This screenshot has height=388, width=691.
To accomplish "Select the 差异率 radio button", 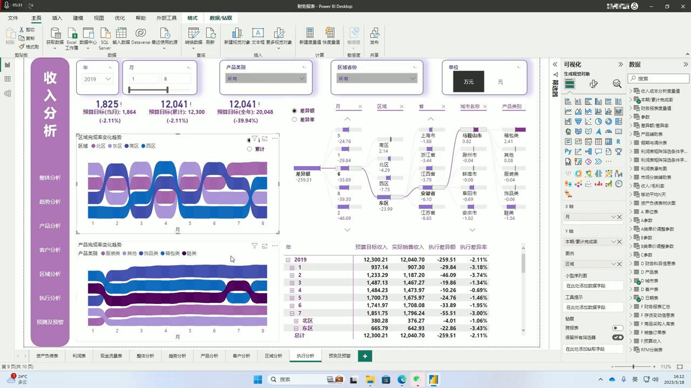I will [294, 120].
